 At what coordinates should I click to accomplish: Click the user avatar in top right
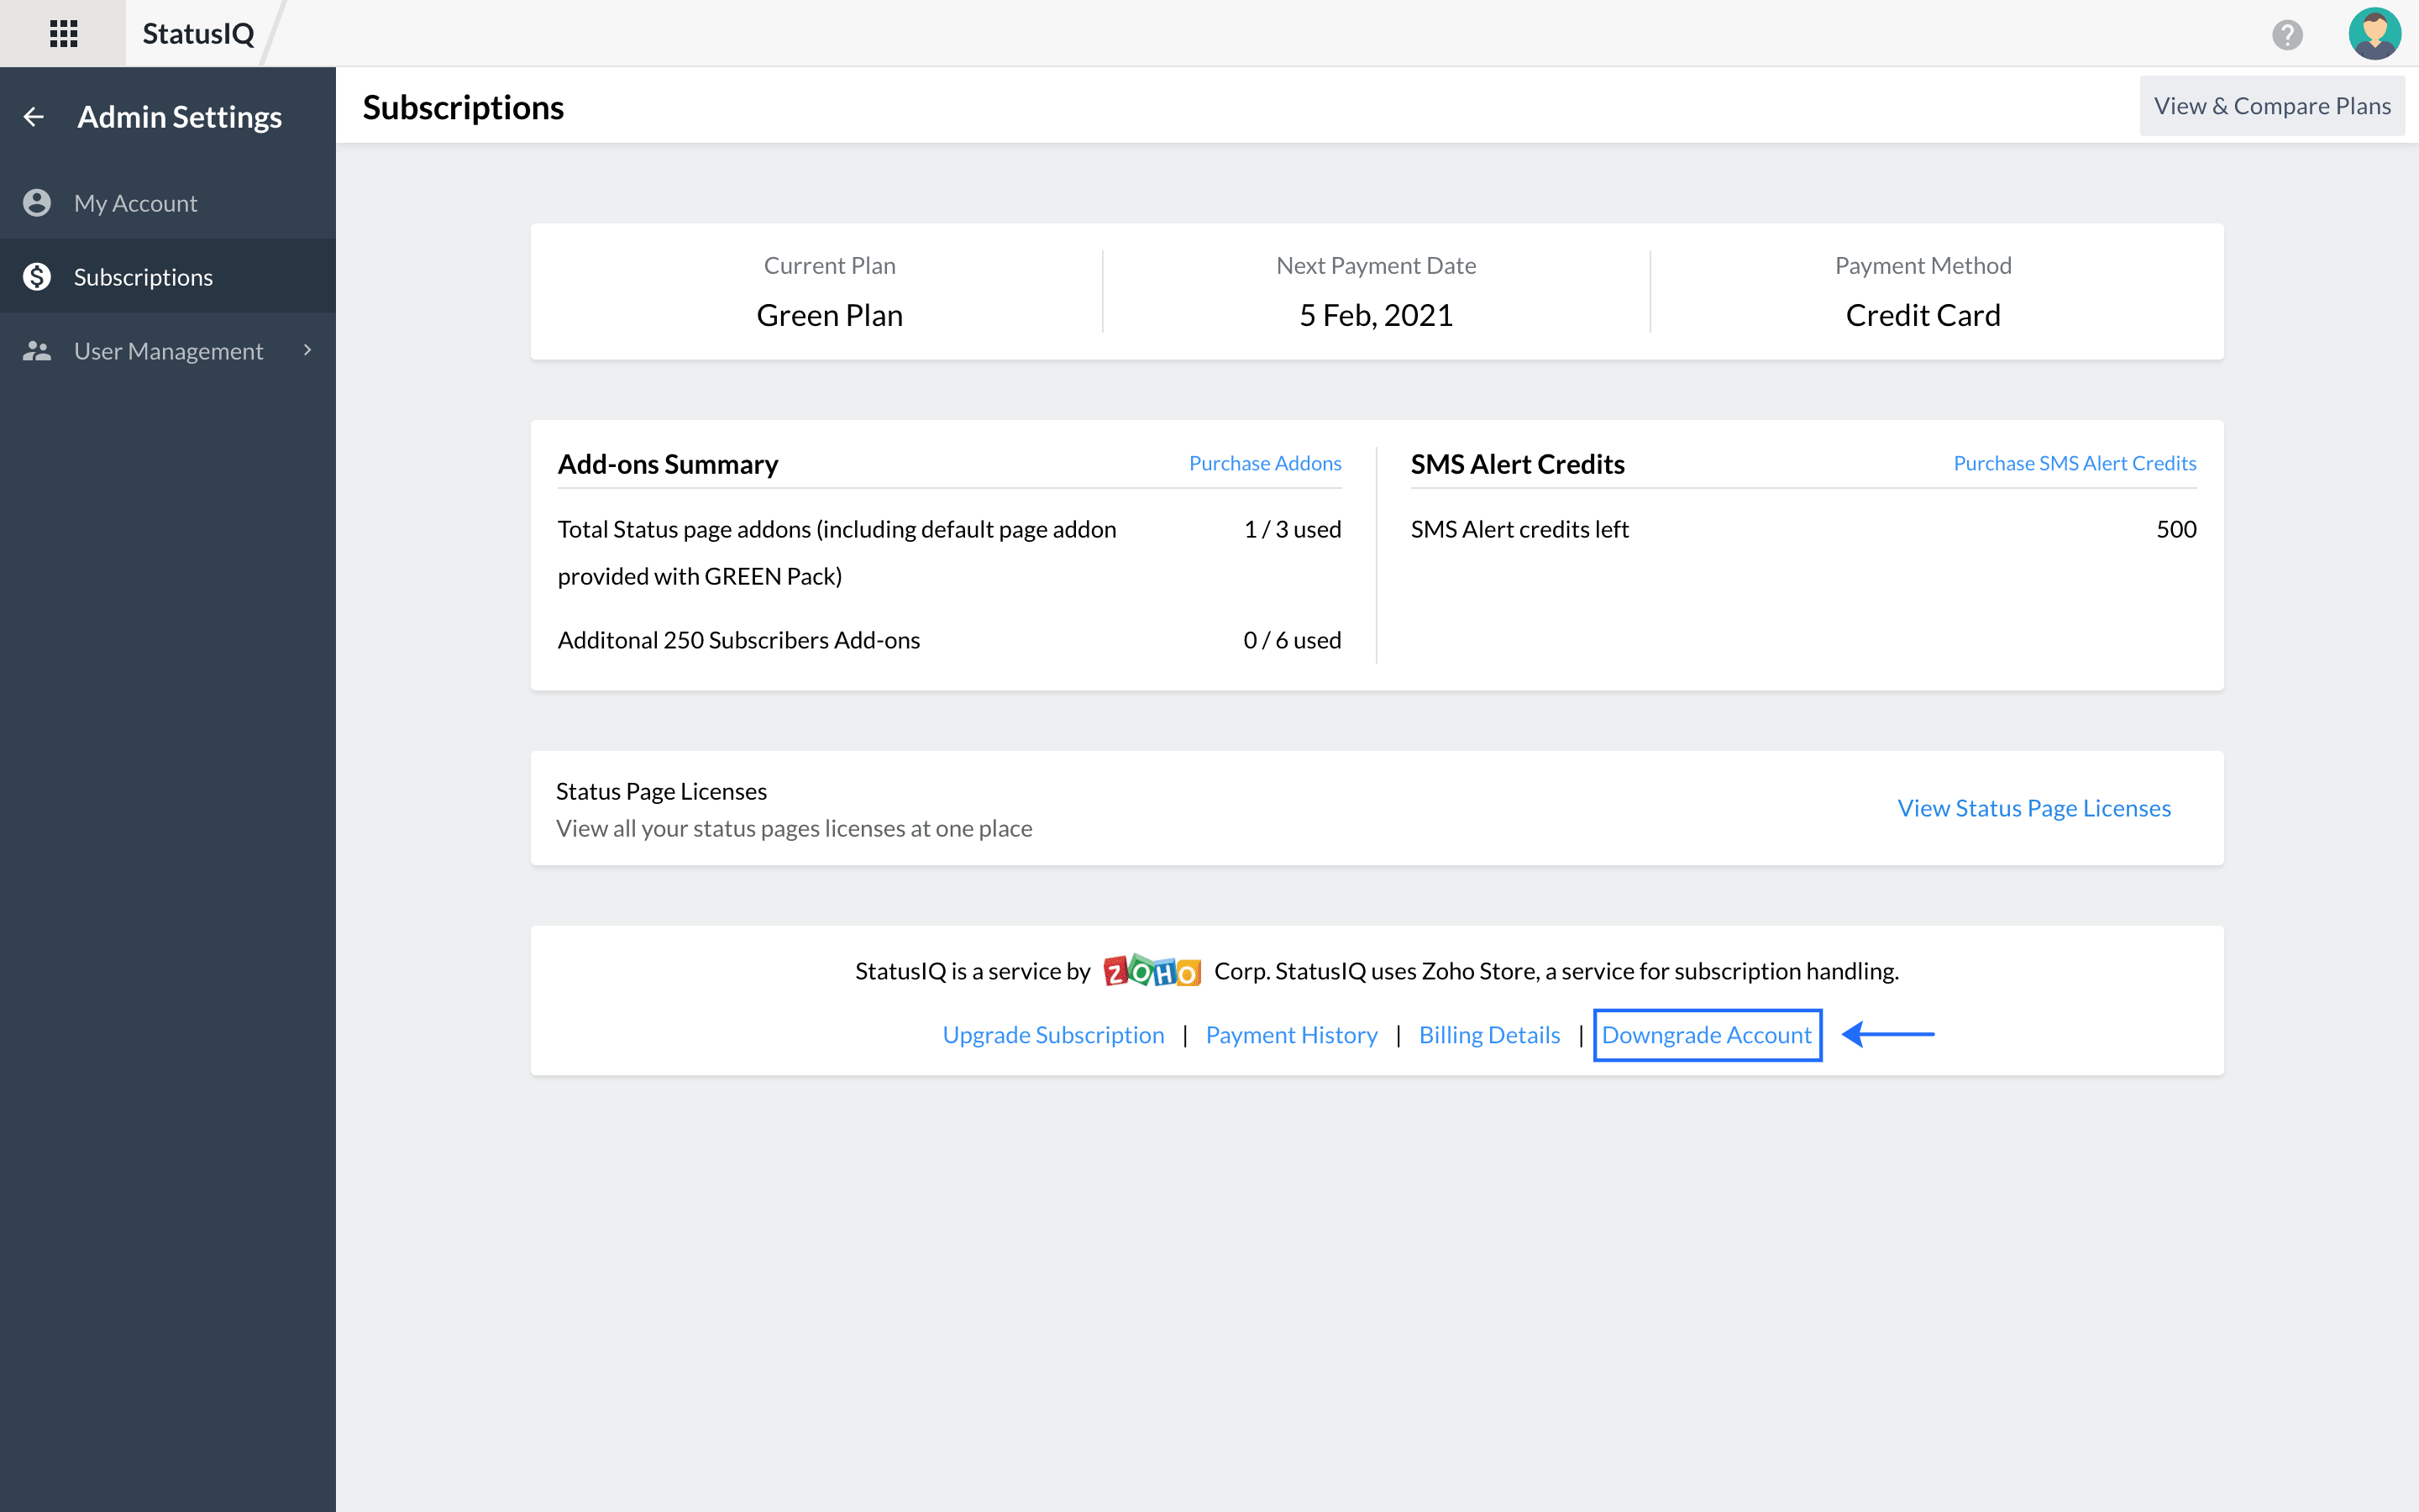(2375, 33)
